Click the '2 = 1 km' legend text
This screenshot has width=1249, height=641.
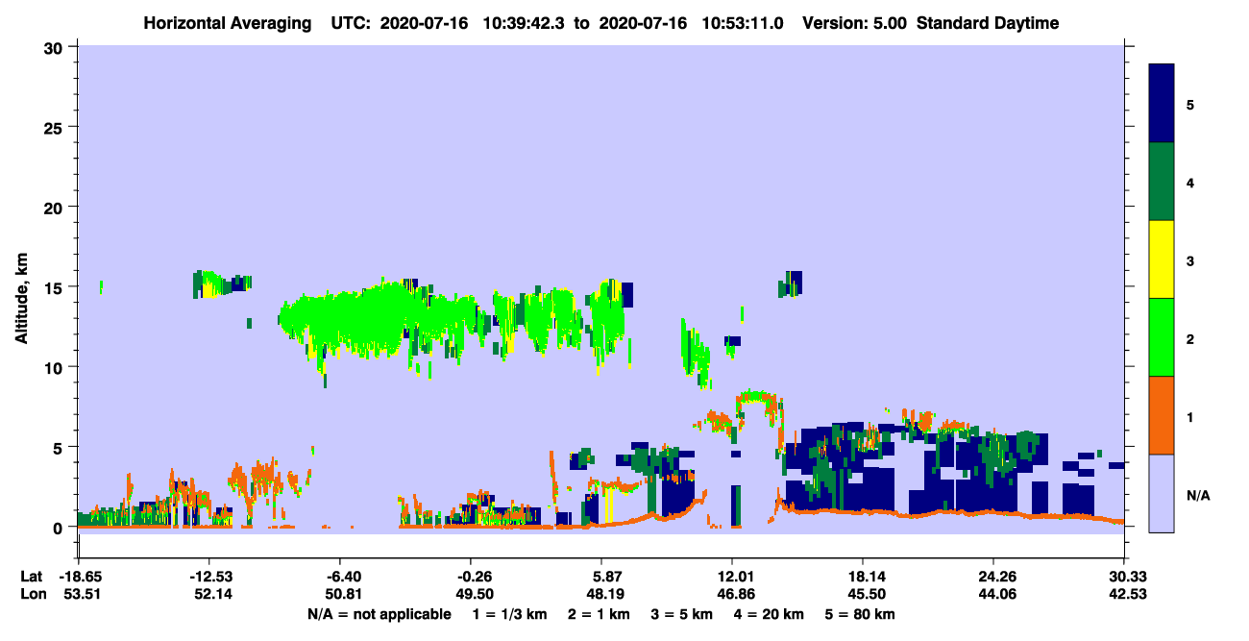click(600, 614)
